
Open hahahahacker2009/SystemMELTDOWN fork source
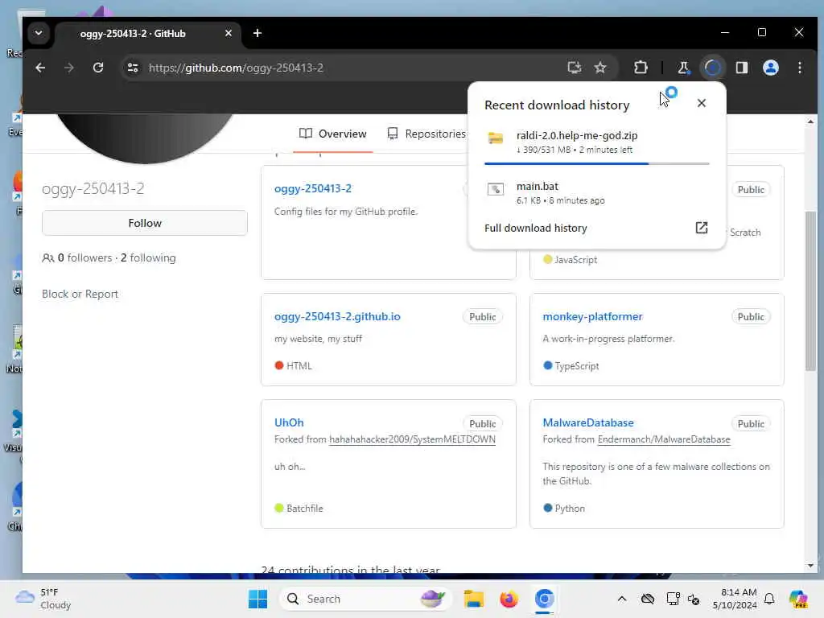pos(412,439)
